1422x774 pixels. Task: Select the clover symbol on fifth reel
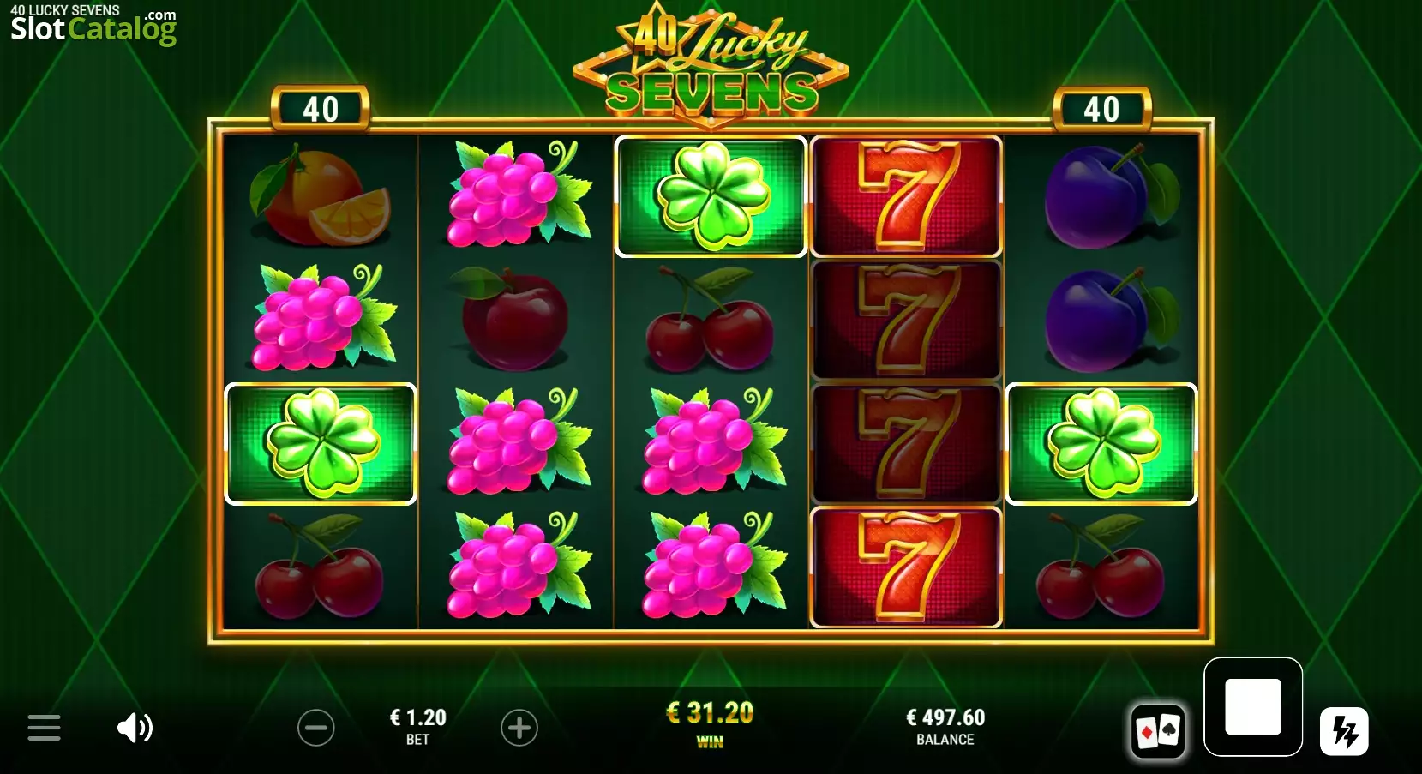click(1101, 444)
